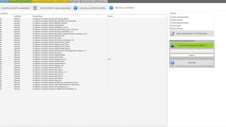Click the scan progress bar below scan button
The image size is (226, 127).
coord(192,51)
